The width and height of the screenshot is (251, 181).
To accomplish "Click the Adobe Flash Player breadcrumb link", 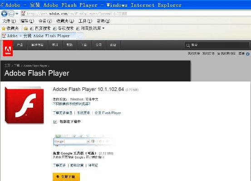I will (x=35, y=66).
